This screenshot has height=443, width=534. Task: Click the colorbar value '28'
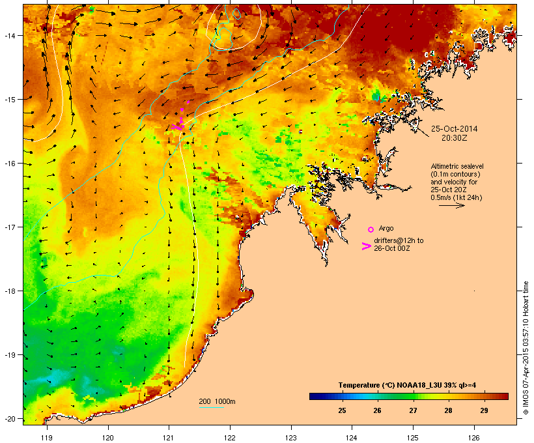[x=448, y=410]
